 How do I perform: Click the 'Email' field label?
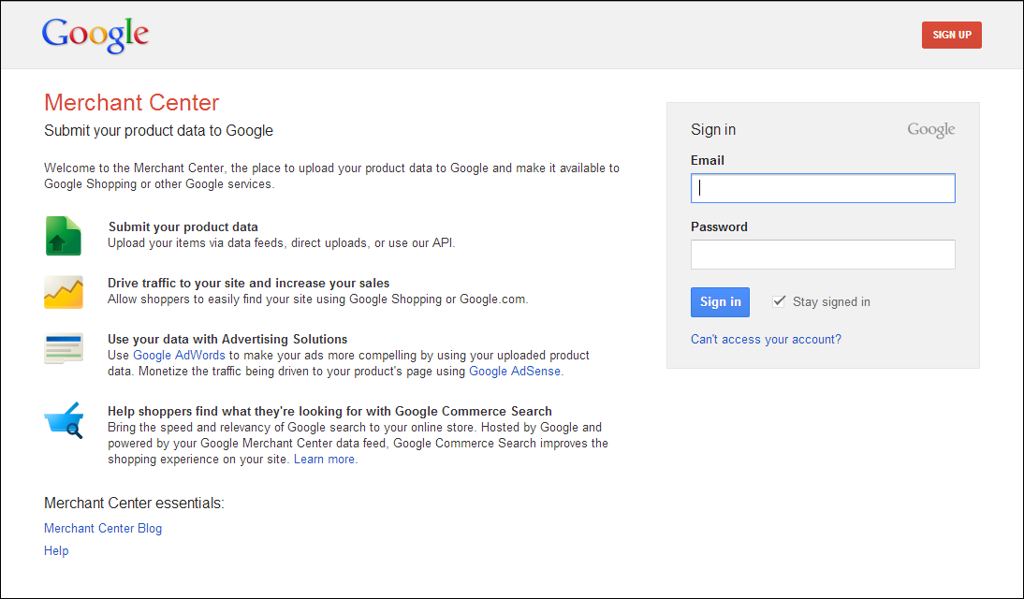tap(708, 160)
